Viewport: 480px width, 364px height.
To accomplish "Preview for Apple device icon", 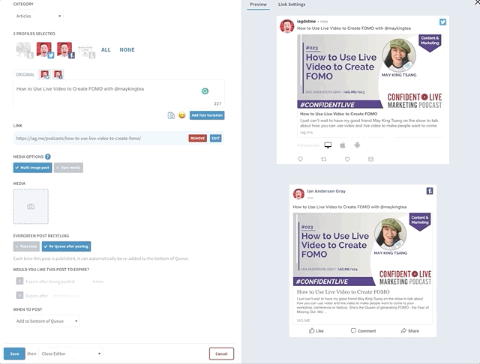I will pyautogui.click(x=343, y=145).
